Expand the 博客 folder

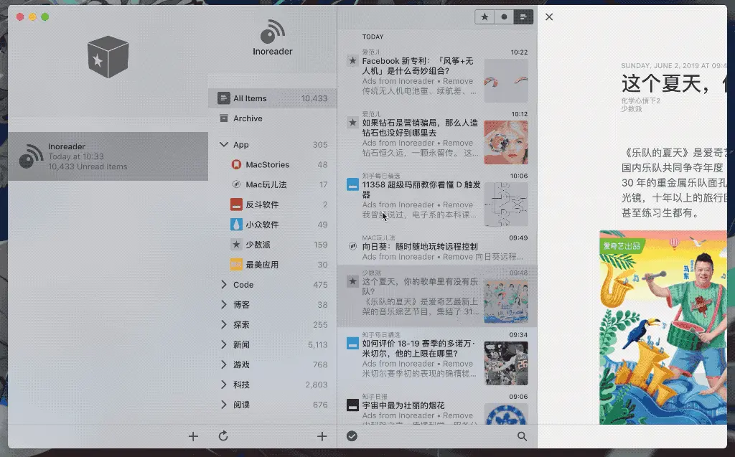click(x=224, y=305)
